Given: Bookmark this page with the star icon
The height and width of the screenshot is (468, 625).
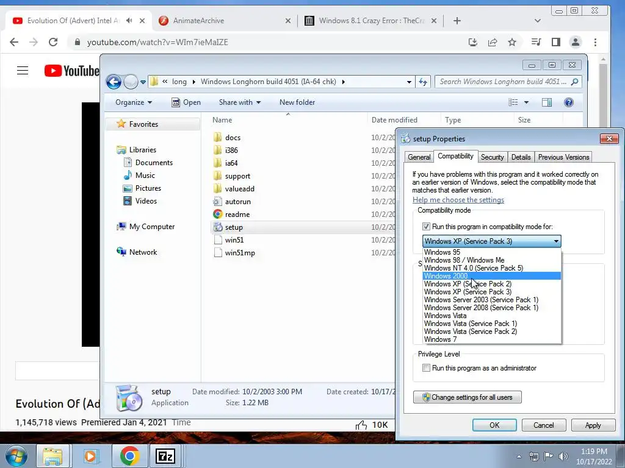Looking at the screenshot, I should (512, 42).
